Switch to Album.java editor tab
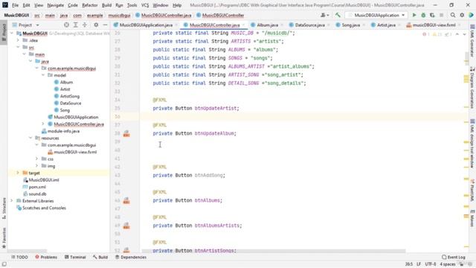 [x=267, y=25]
